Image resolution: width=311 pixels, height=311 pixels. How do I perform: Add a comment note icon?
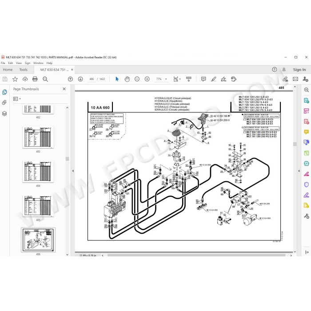point(203,79)
